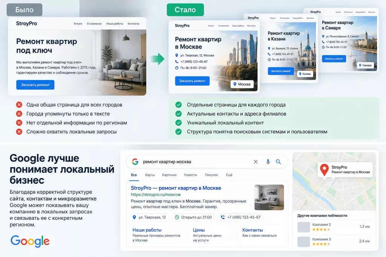386x257 pixels.
Task: Click the living room thumbnail in search result
Action: coord(269,197)
